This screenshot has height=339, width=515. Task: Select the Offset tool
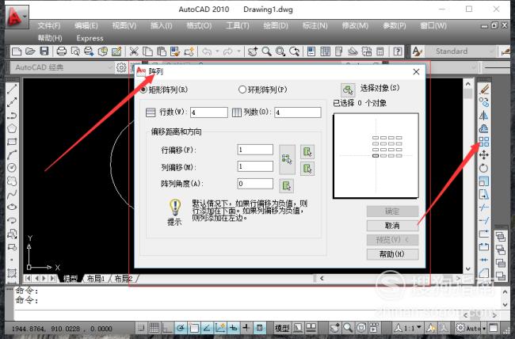pos(484,128)
